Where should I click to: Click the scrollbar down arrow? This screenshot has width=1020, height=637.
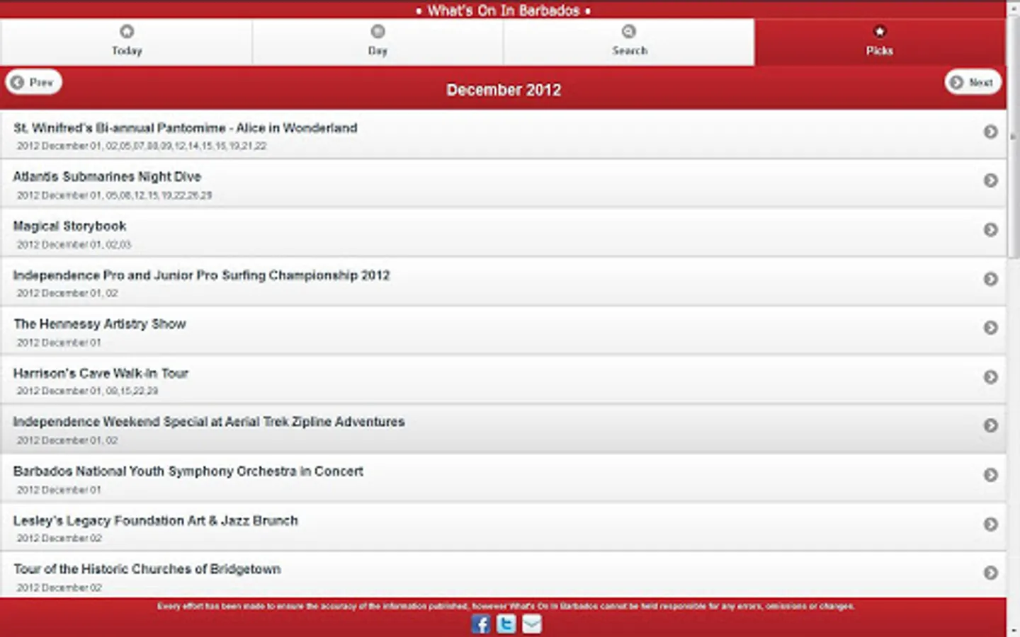pos(1013,629)
